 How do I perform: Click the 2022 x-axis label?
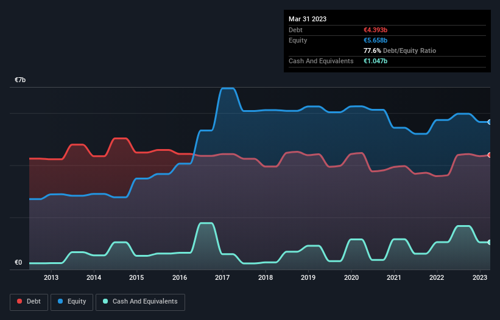[x=437, y=277]
